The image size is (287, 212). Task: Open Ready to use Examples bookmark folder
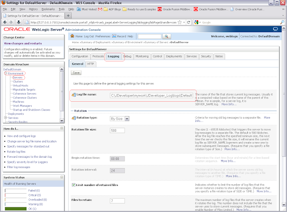(x=139, y=9)
